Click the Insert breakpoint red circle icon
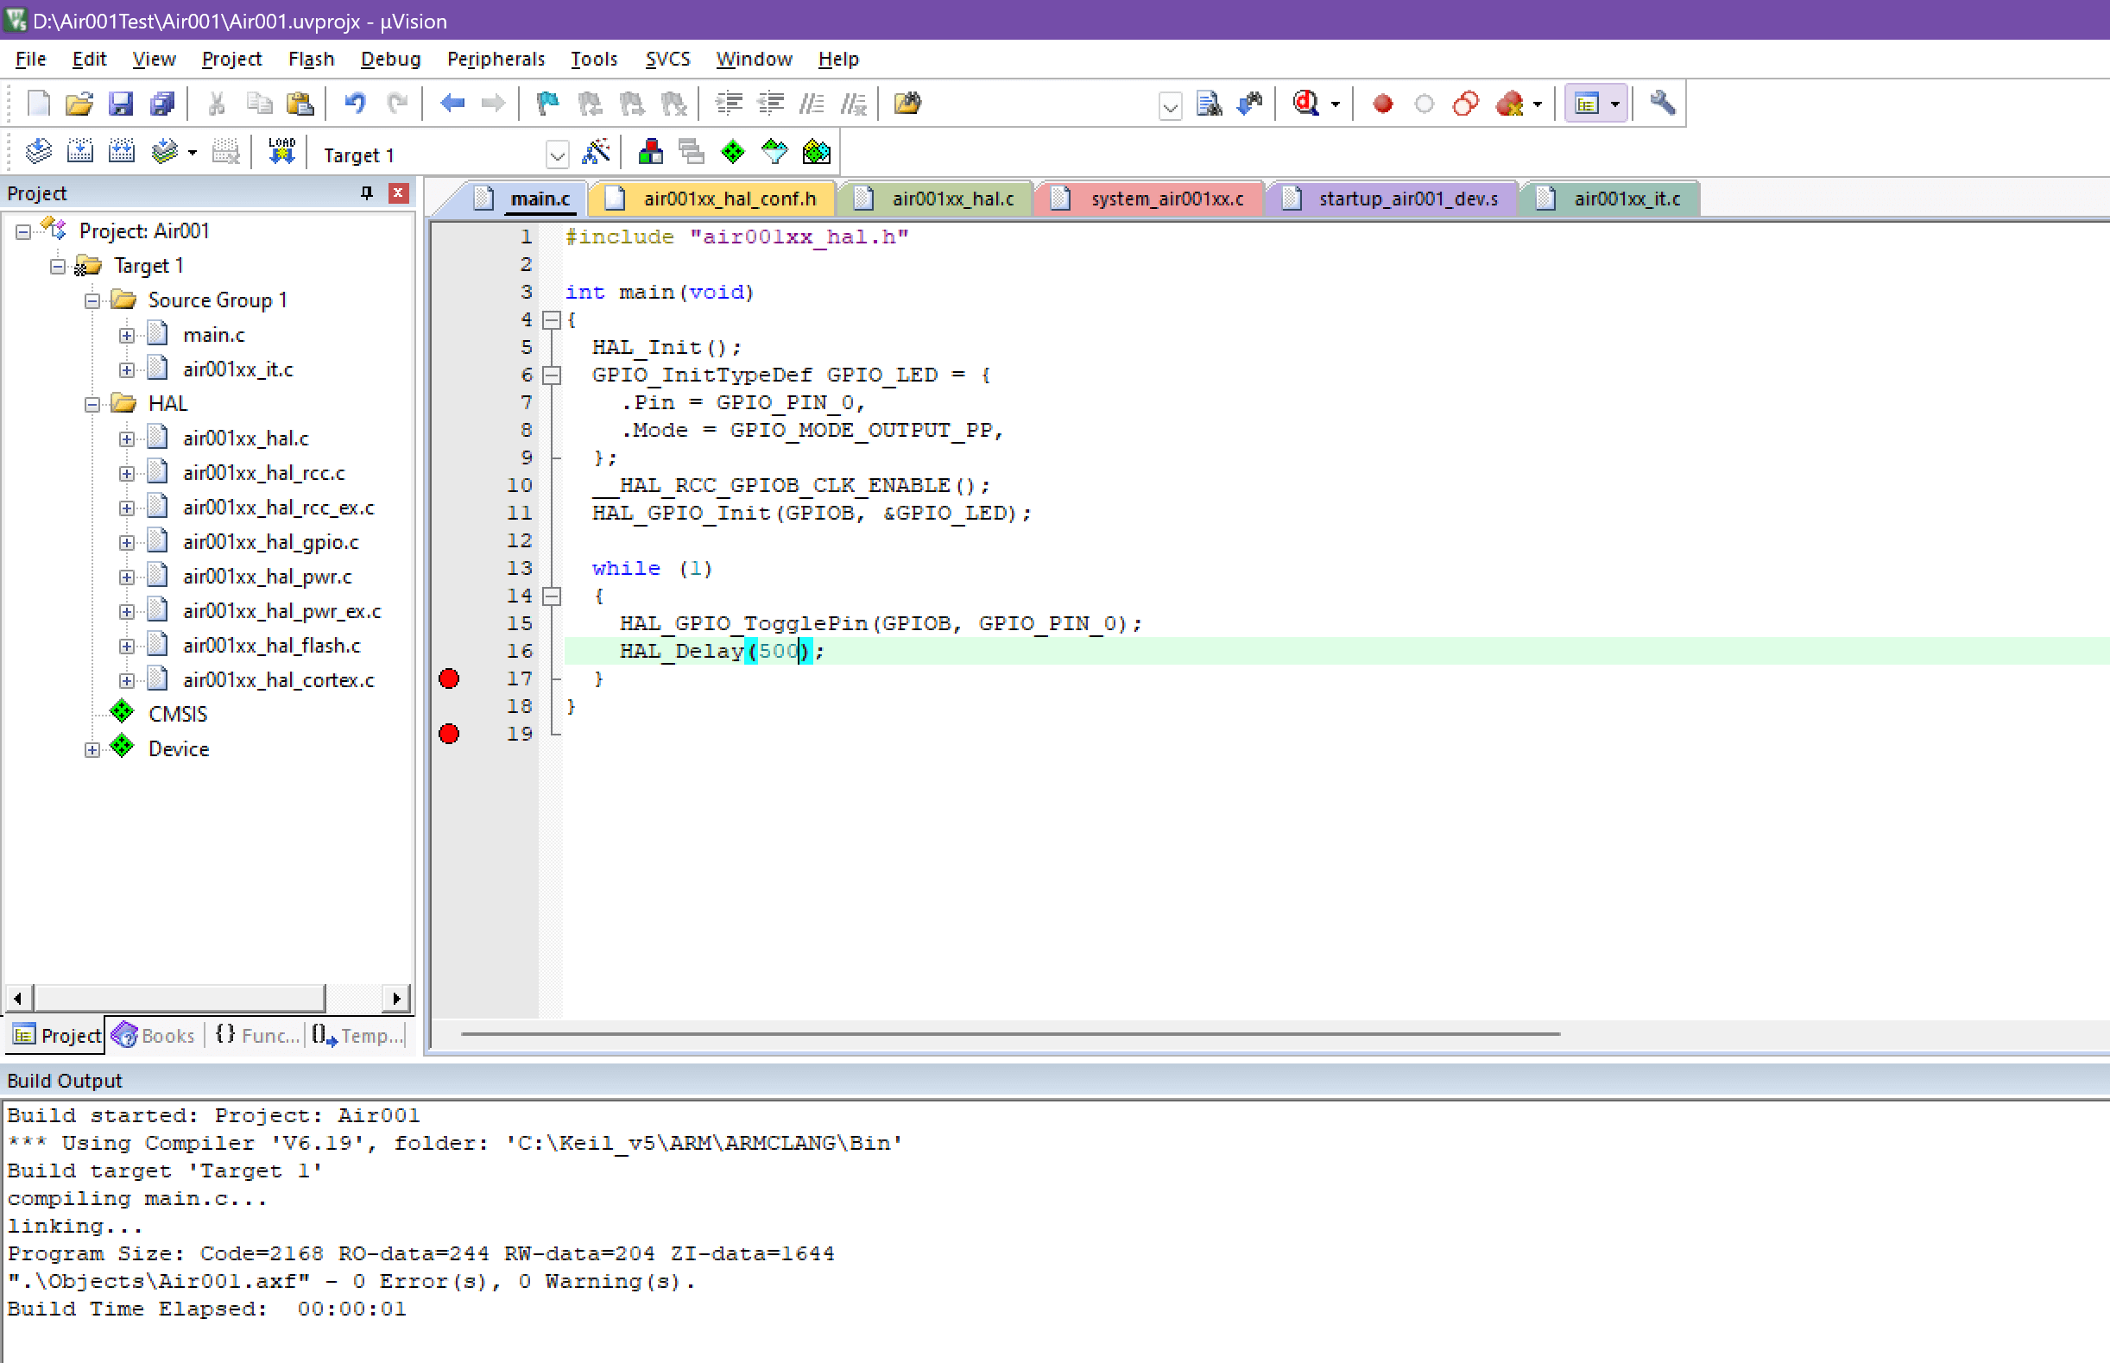This screenshot has width=2110, height=1363. tap(1382, 104)
